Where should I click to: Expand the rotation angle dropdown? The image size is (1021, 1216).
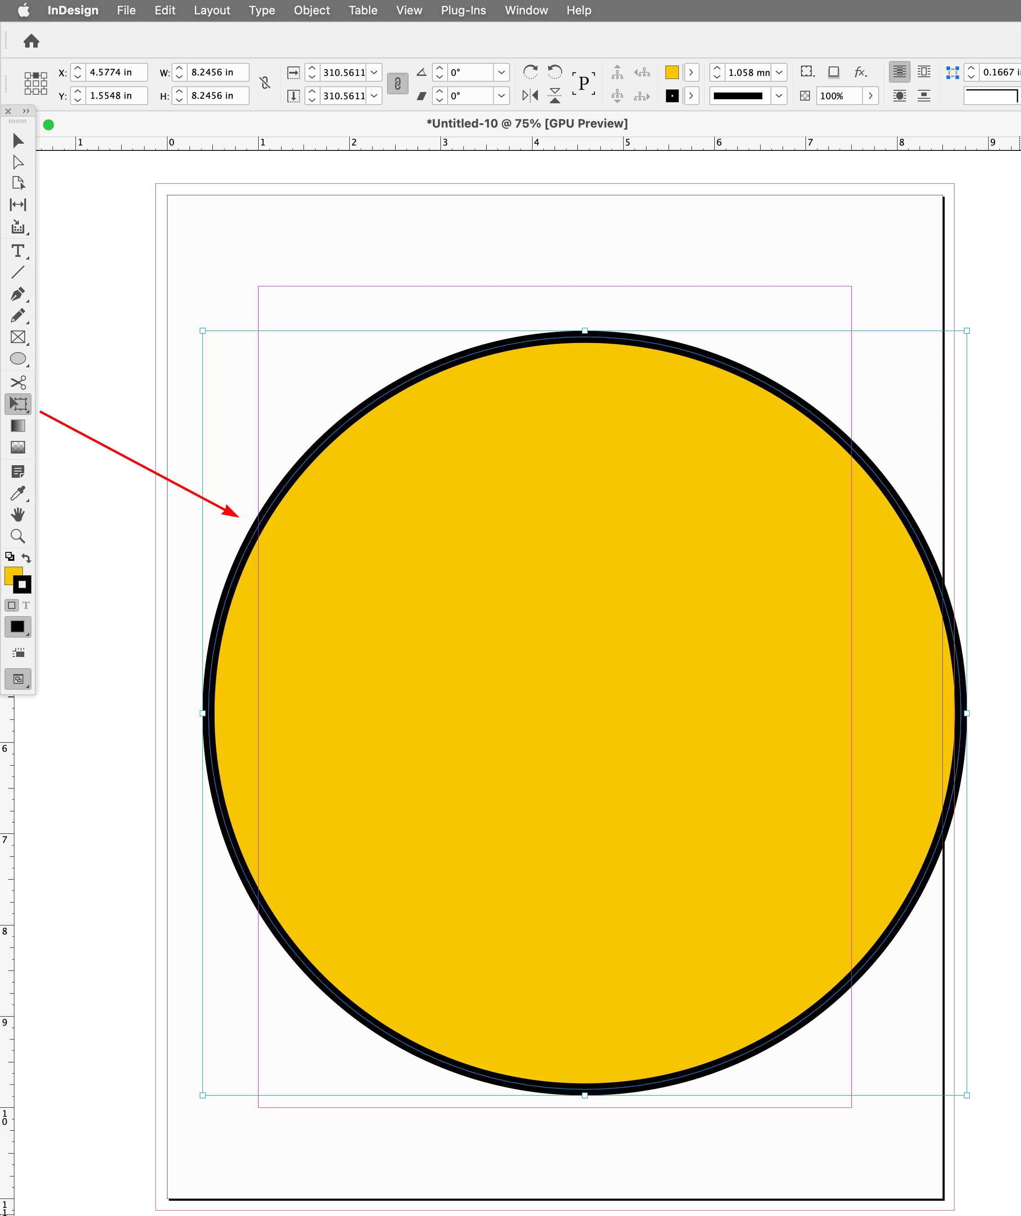pos(502,72)
